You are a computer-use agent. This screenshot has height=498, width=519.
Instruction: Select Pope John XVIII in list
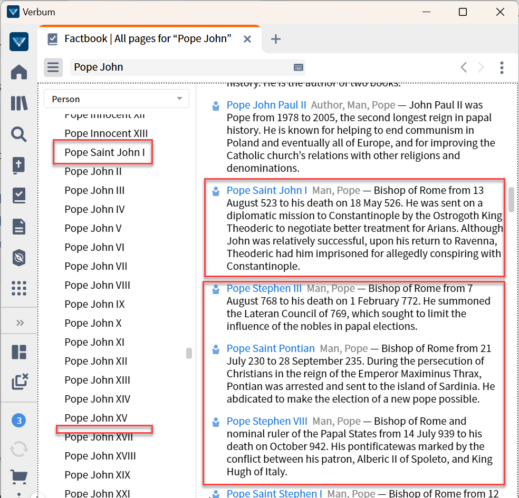click(x=100, y=456)
